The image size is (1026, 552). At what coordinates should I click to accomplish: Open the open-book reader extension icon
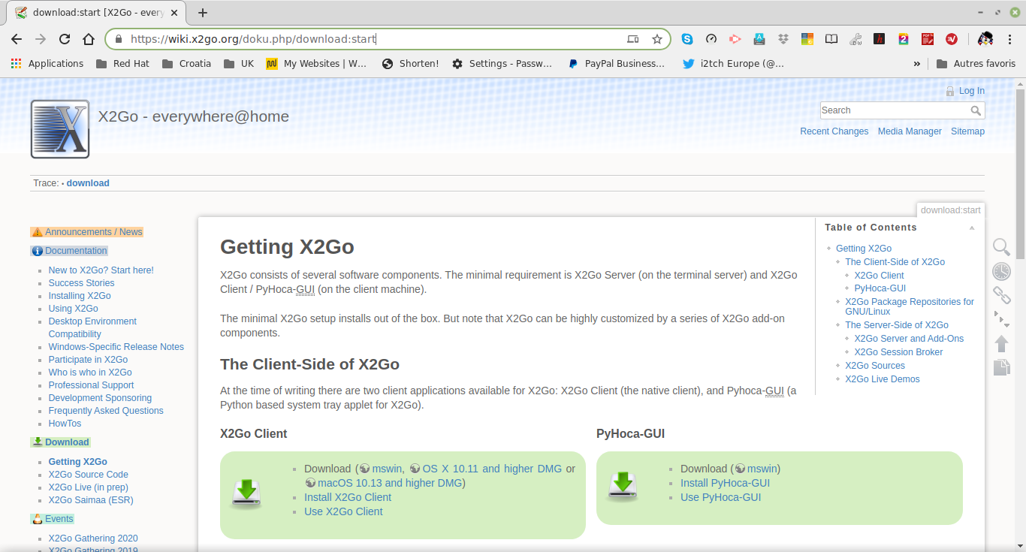coord(831,39)
